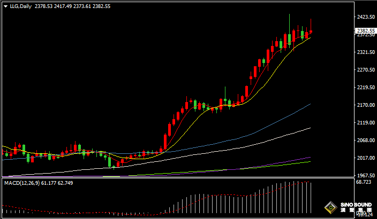Click the 1967.50 price axis label
The image size is (377, 219).
365,175
